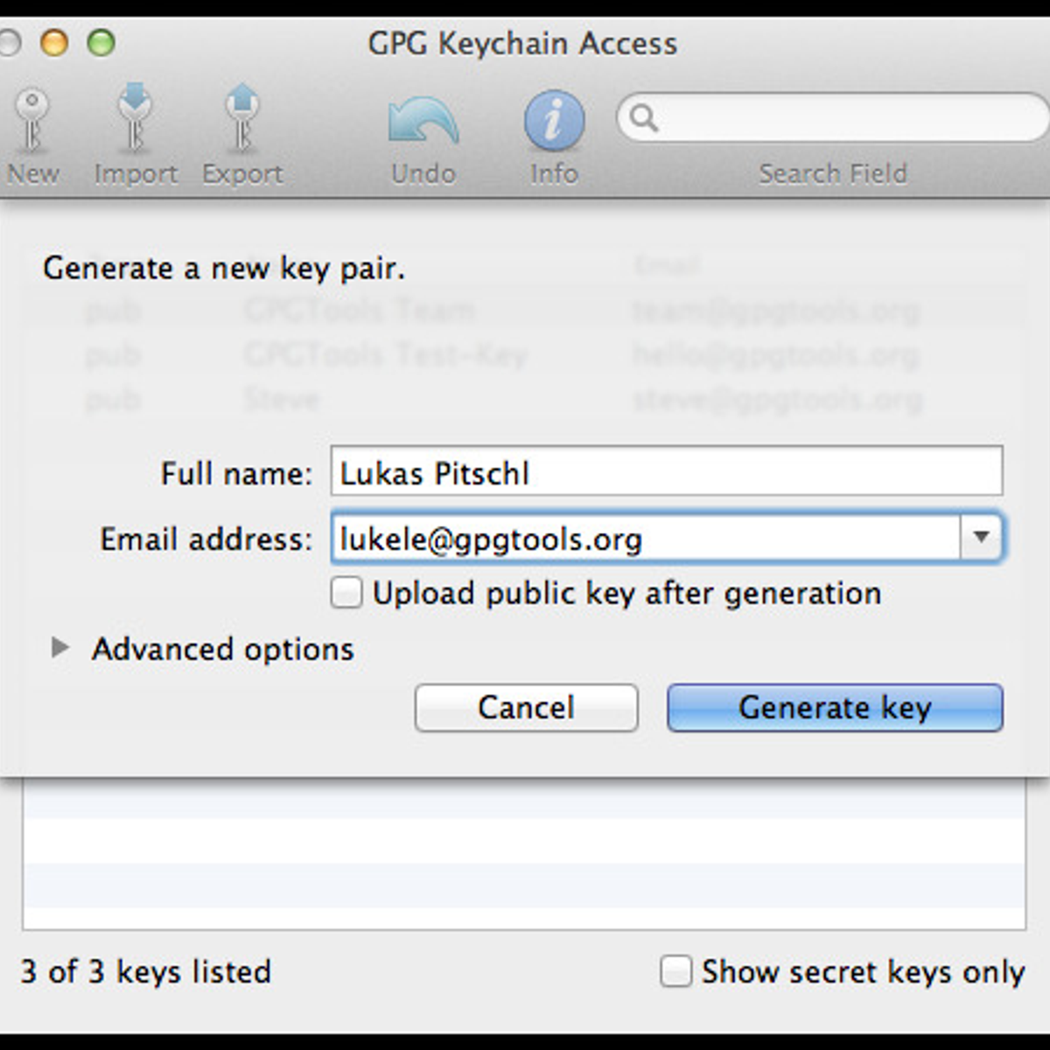Click the Undo arrow icon
Image resolution: width=1050 pixels, height=1050 pixels.
pos(423,122)
